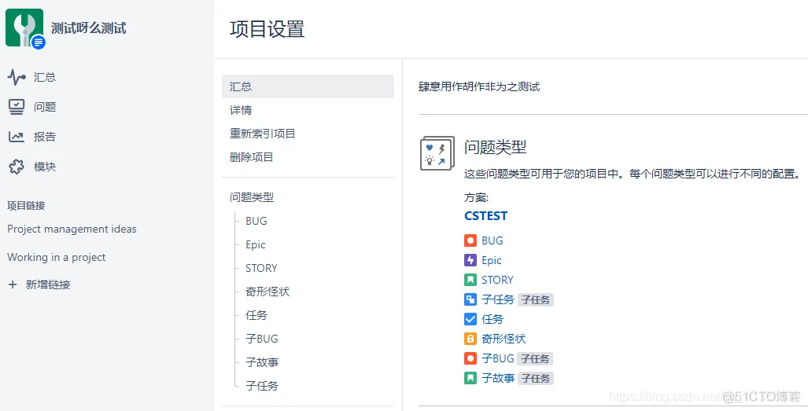Open the 子BUG issue type link
808x411 pixels.
tap(498, 358)
